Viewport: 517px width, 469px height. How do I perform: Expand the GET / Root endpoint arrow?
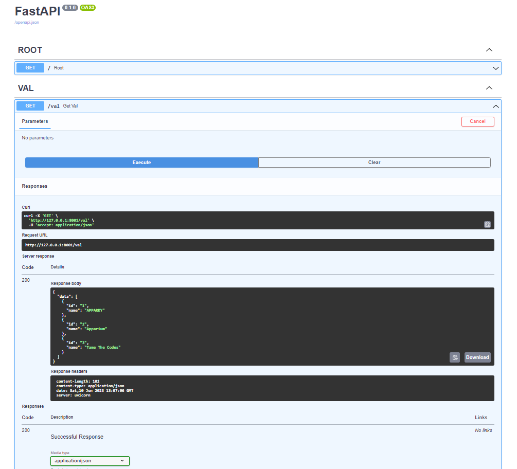click(495, 68)
